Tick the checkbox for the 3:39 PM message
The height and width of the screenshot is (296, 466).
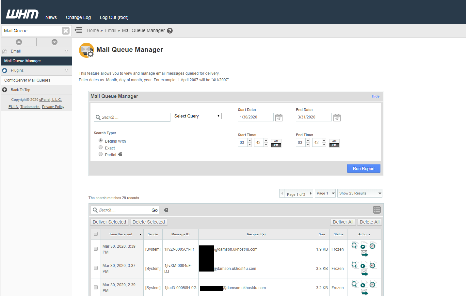96,248
